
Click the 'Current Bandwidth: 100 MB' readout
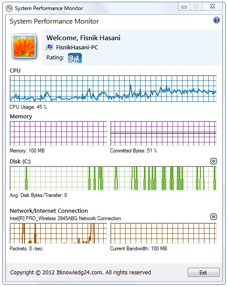click(x=138, y=249)
